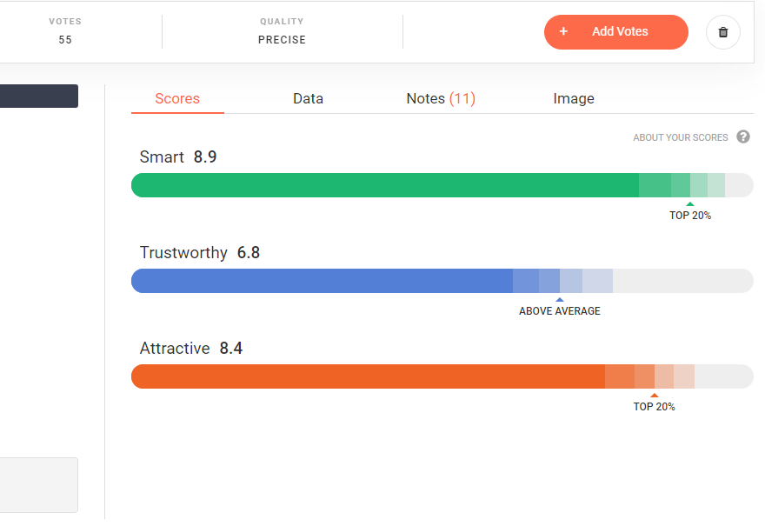
Task: Click the Trustworthy 6.8 score heading
Action: click(200, 253)
